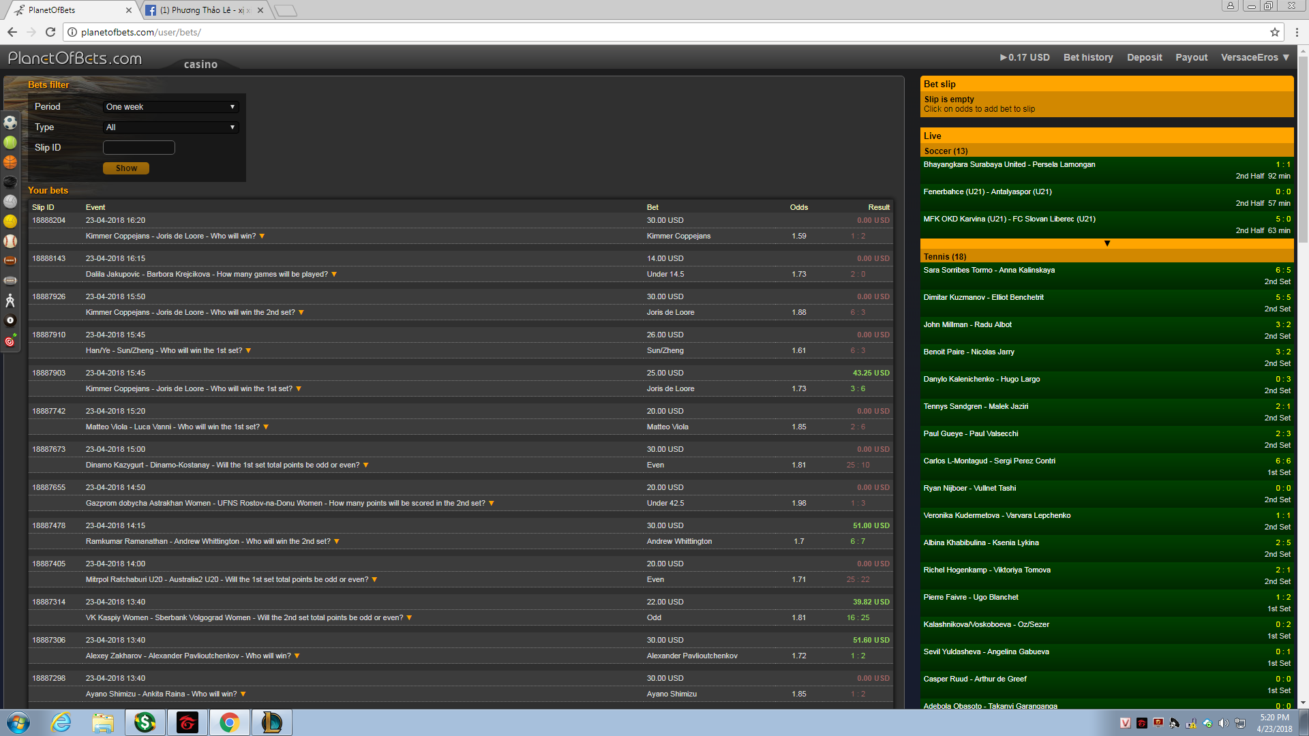
Task: Open live match Fenerbahce (U21) - Antalyaspor (U21)
Action: (1107, 198)
